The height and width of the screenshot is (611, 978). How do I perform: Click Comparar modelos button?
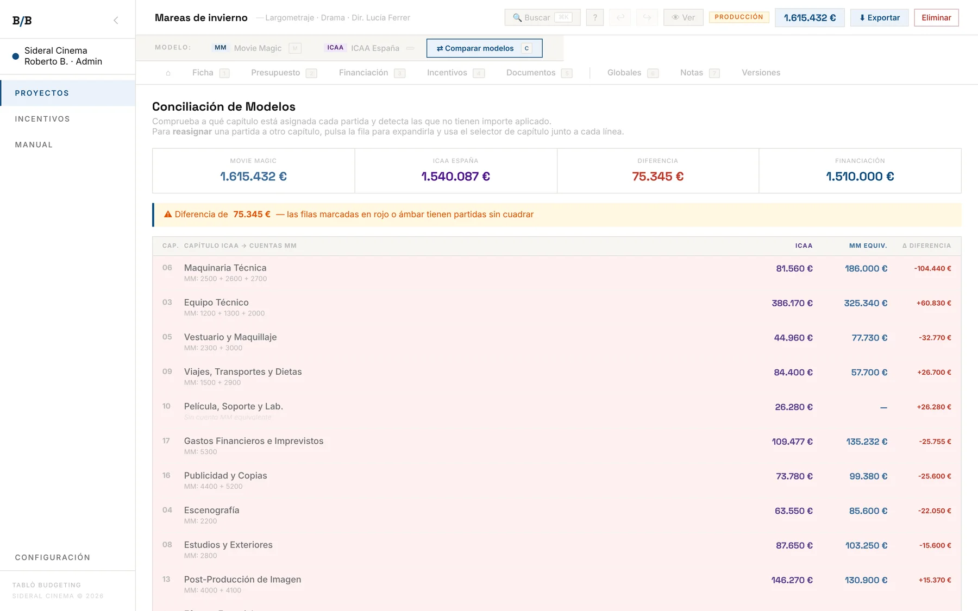point(484,48)
